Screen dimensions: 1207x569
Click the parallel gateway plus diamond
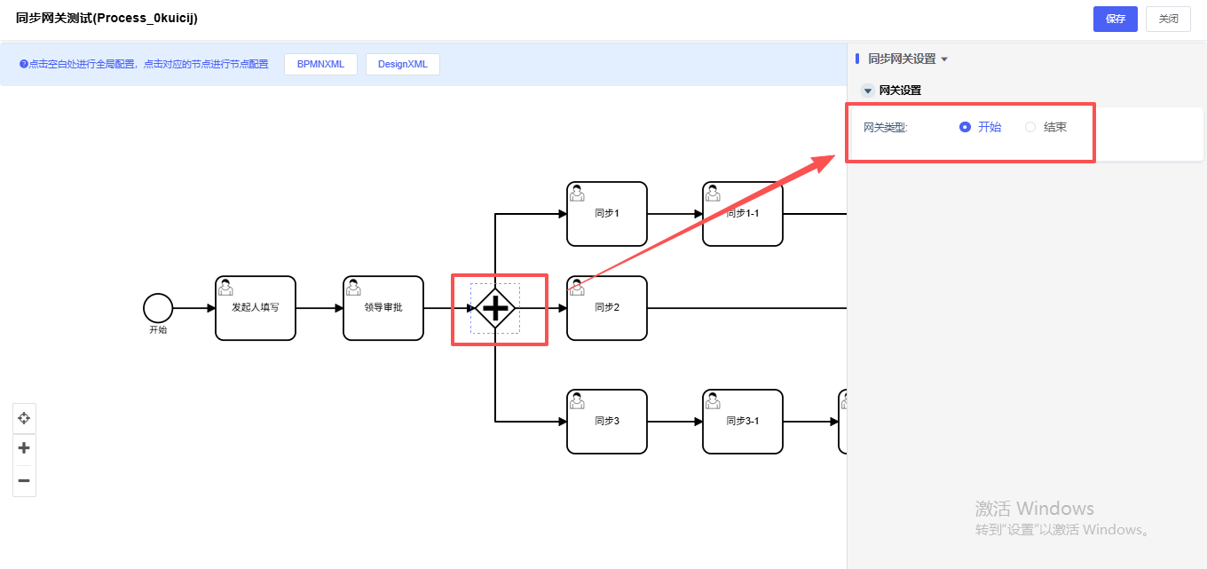point(495,308)
